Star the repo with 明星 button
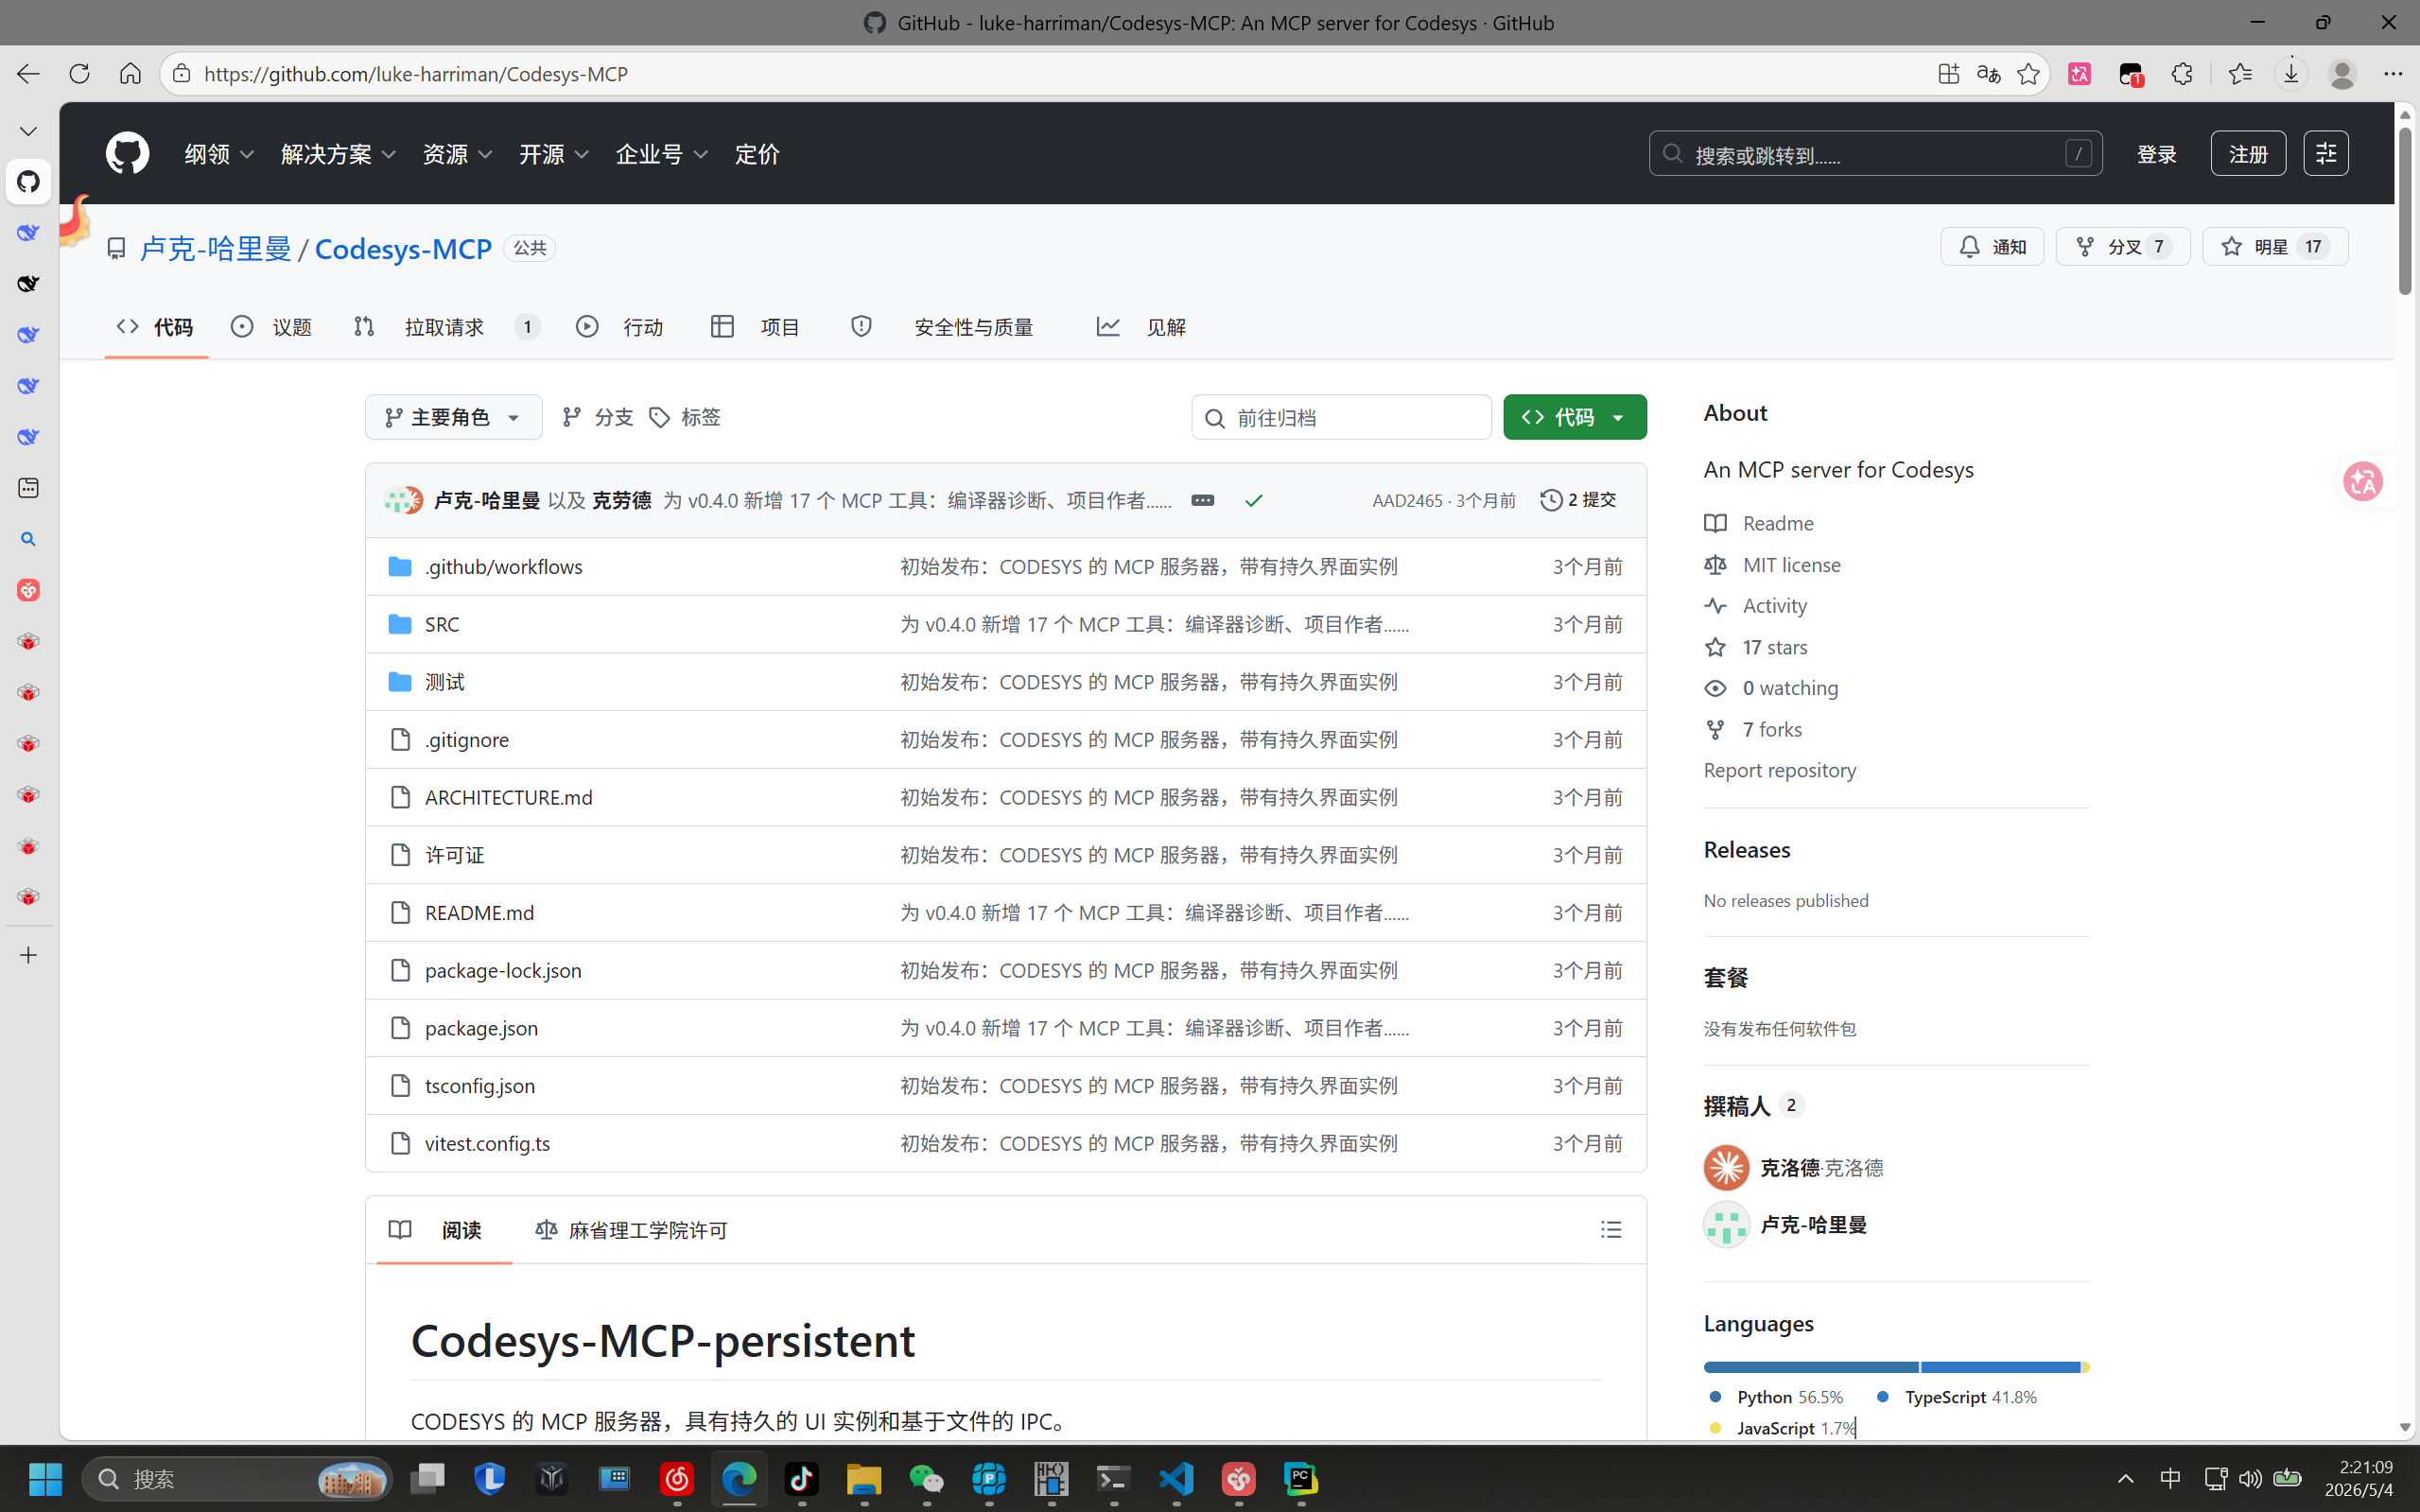Screen dimensions: 2420x1512 [2274, 247]
